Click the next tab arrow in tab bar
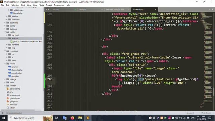 coord(48,9)
